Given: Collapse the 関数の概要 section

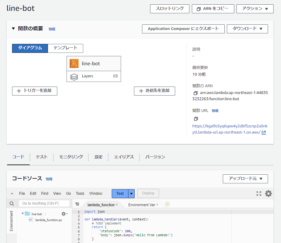Looking at the screenshot, I should coord(13,28).
